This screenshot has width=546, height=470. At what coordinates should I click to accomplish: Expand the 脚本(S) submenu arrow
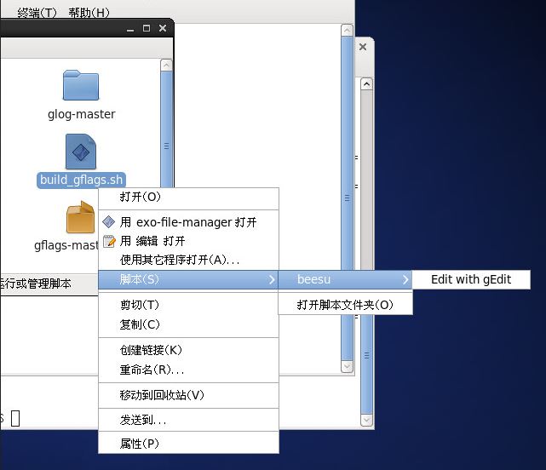point(272,279)
